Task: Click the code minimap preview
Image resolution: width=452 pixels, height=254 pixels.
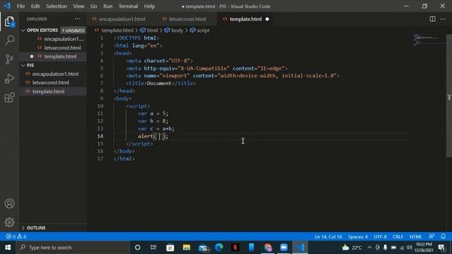Action: 429,40
